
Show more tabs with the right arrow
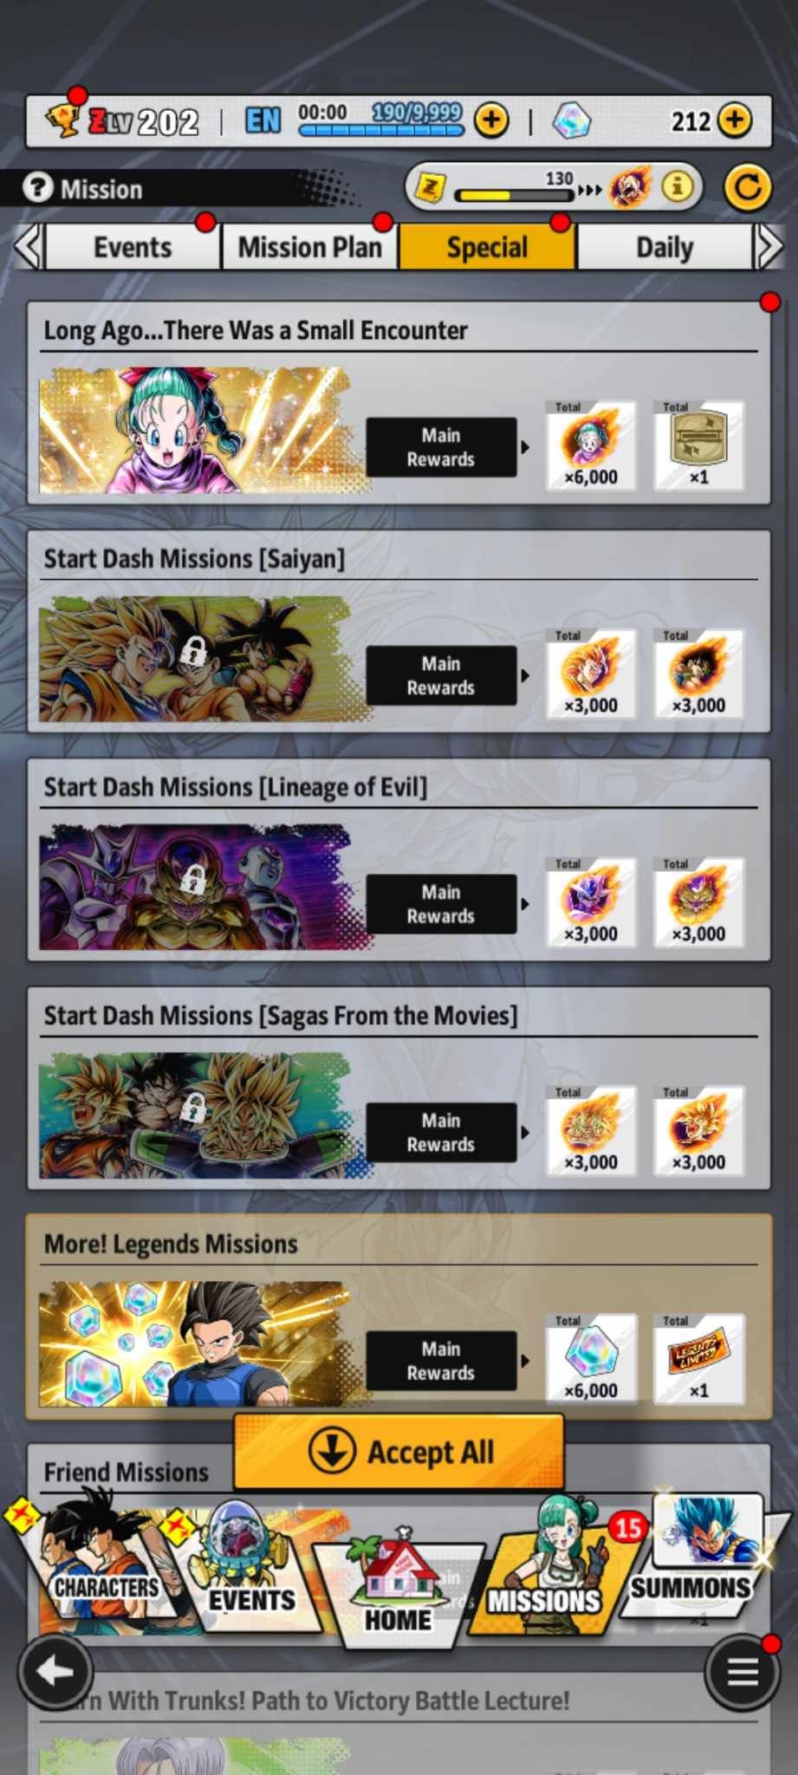(x=769, y=247)
